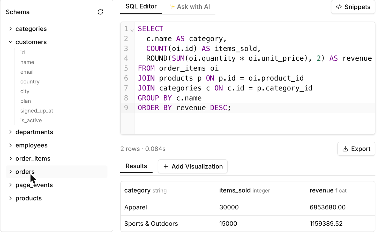Collapse the customers table chevron
Image resolution: width=382 pixels, height=237 pixels.
10,42
